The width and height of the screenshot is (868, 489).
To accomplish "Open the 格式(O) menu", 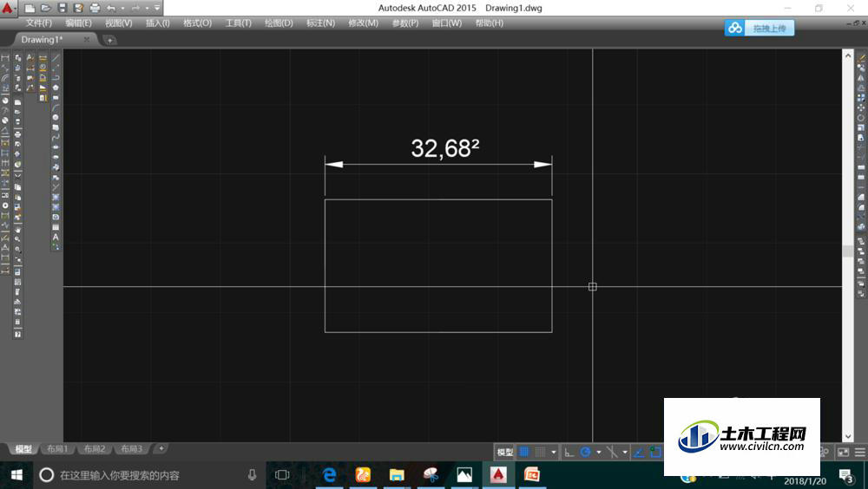I will [x=198, y=23].
